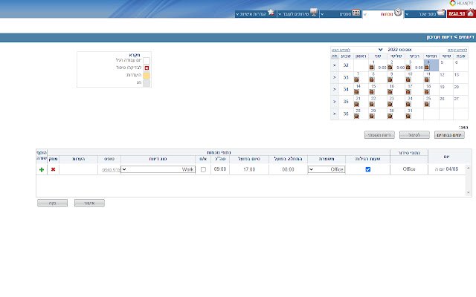Click the green plus add-row icon
Screen dimensions: 476x297
coord(42,169)
